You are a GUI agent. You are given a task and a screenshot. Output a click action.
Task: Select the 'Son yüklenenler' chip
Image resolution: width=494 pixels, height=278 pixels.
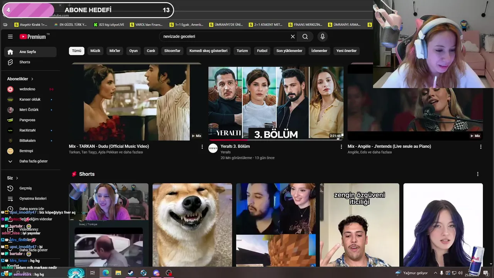pyautogui.click(x=289, y=51)
